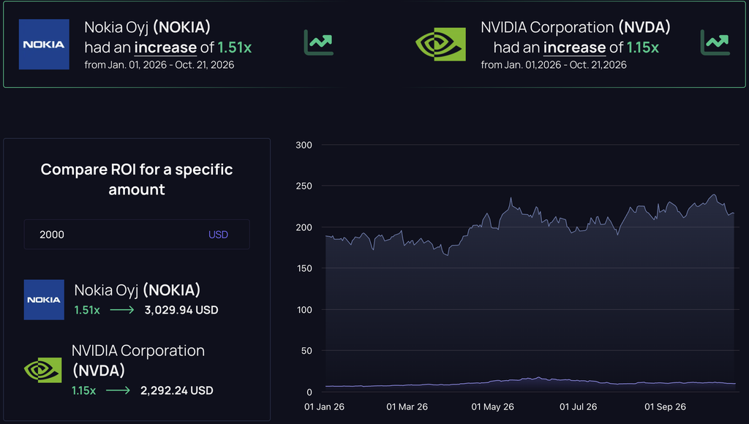Select the 'NVIDIA Corporation (NVDA)' banner title

(576, 27)
